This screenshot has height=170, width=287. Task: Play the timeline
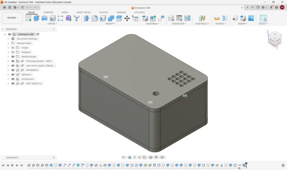click(x=12, y=165)
